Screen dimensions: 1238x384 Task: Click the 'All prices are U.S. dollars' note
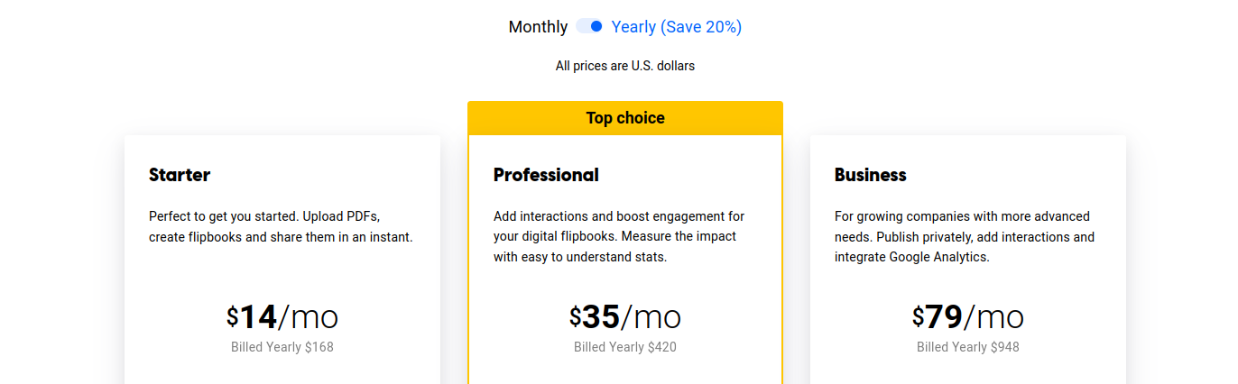(x=625, y=66)
